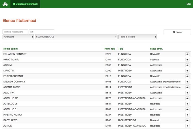Viewport: 193px width, 129px height.
Task: Open the Autorizzato status dropdown
Action: (x=18, y=37)
